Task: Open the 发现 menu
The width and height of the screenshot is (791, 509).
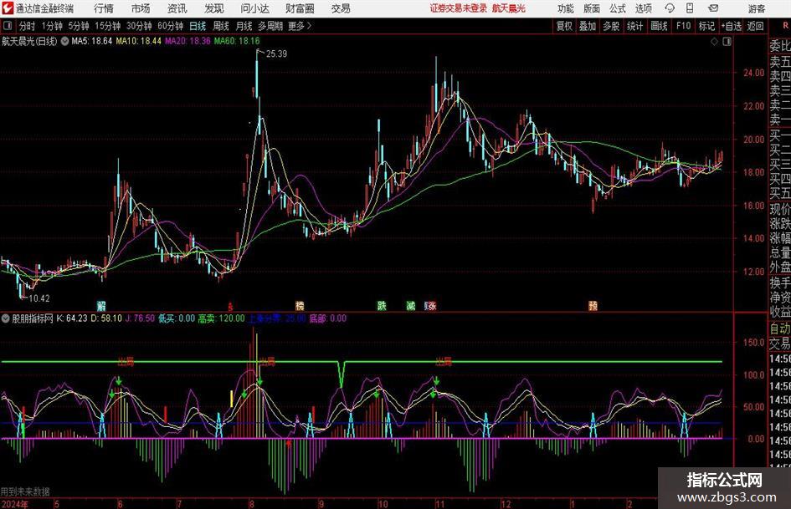Action: 214,8
